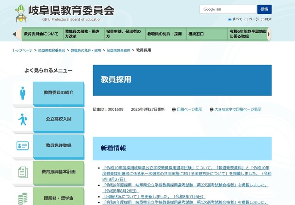Click the ID card icon beside 教員免許登録
Screen dimensions: 295x205
(x=23, y=146)
